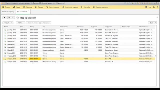Screen dimensions: 160x90
Task: Open Favorites star in the yellow section bar
Action: pos(150,7)
